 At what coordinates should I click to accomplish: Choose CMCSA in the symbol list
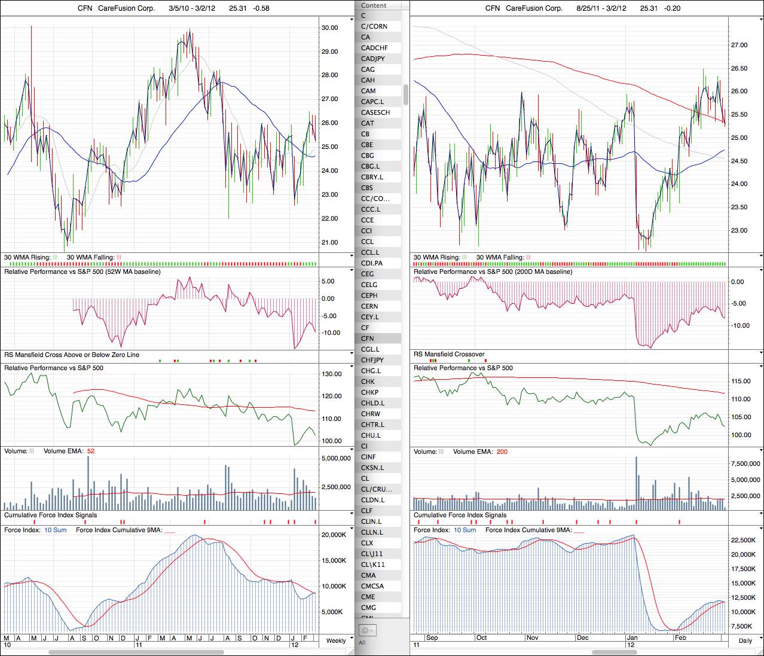coord(372,586)
